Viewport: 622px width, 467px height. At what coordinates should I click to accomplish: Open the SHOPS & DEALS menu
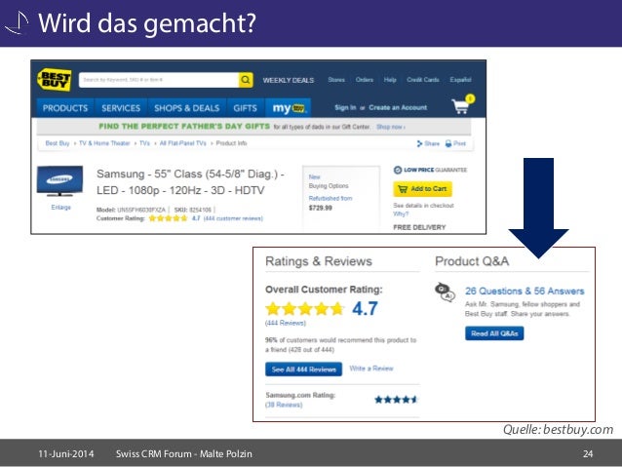[186, 108]
